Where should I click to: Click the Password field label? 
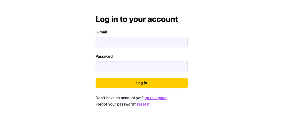[104, 56]
